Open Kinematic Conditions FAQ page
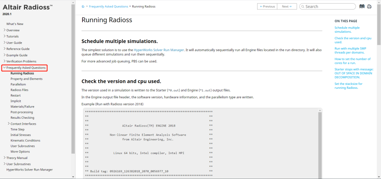This screenshot has height=179, width=381. [x=25, y=141]
